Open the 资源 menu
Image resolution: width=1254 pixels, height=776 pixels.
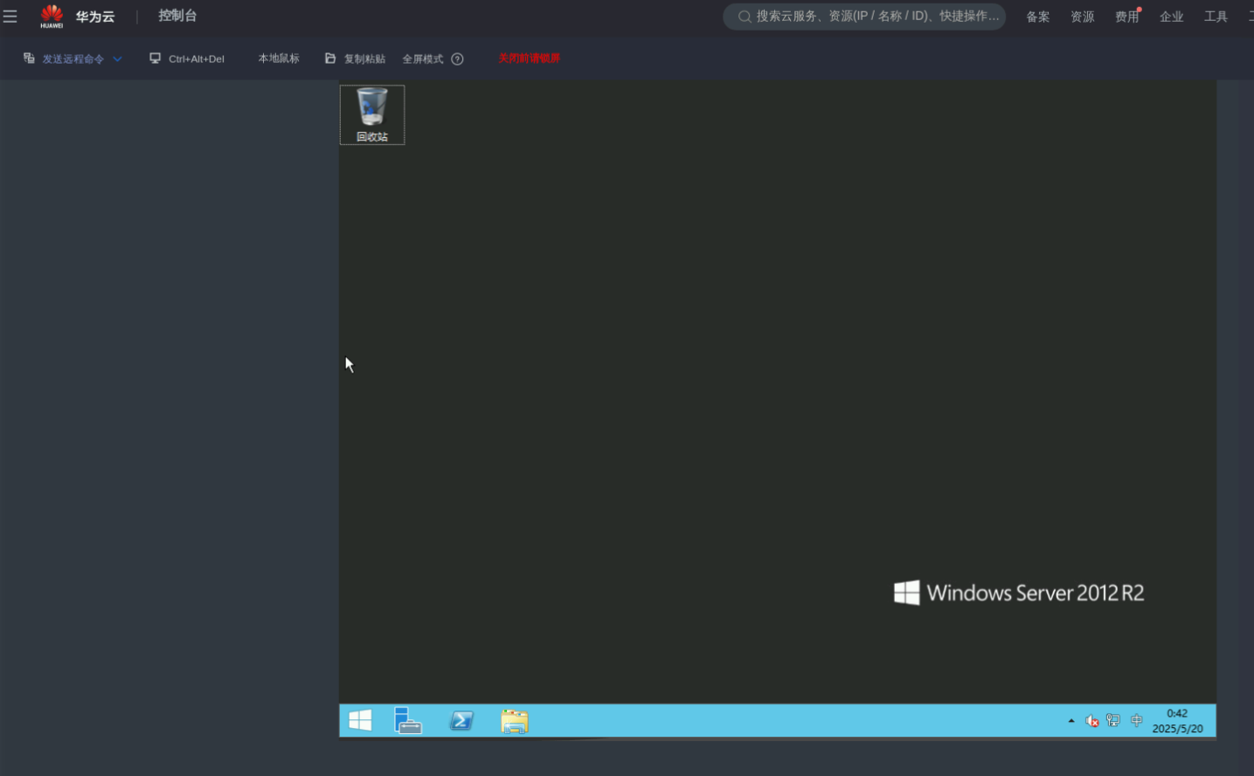point(1082,17)
